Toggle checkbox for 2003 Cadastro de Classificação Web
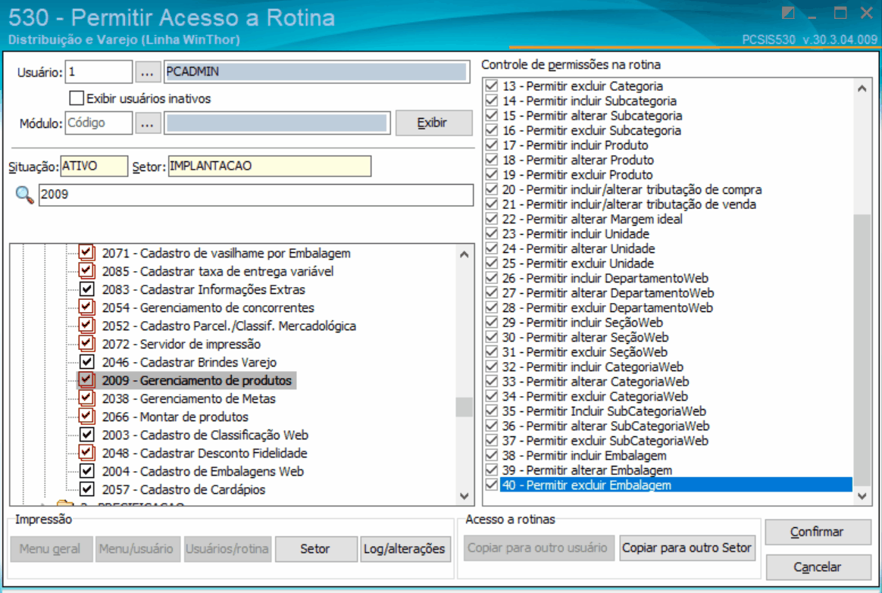Viewport: 882px width, 593px height. [86, 435]
